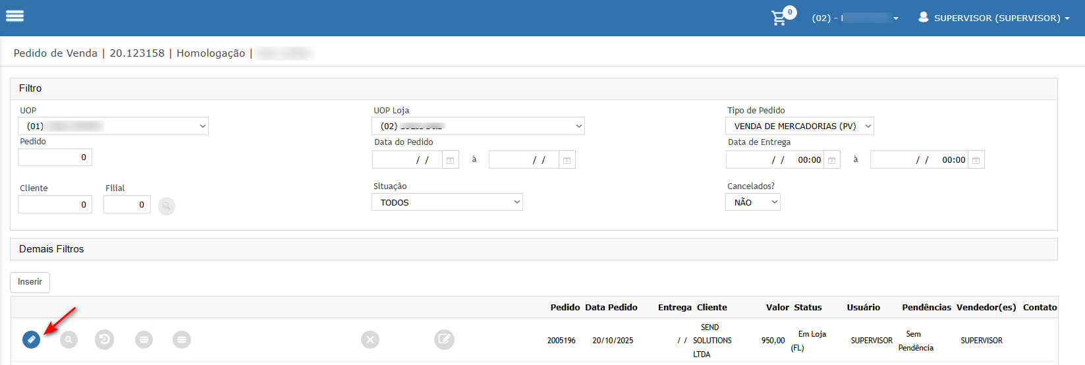Image resolution: width=1085 pixels, height=365 pixels.
Task: Click the magnifier icon in order row
Action: pos(69,340)
